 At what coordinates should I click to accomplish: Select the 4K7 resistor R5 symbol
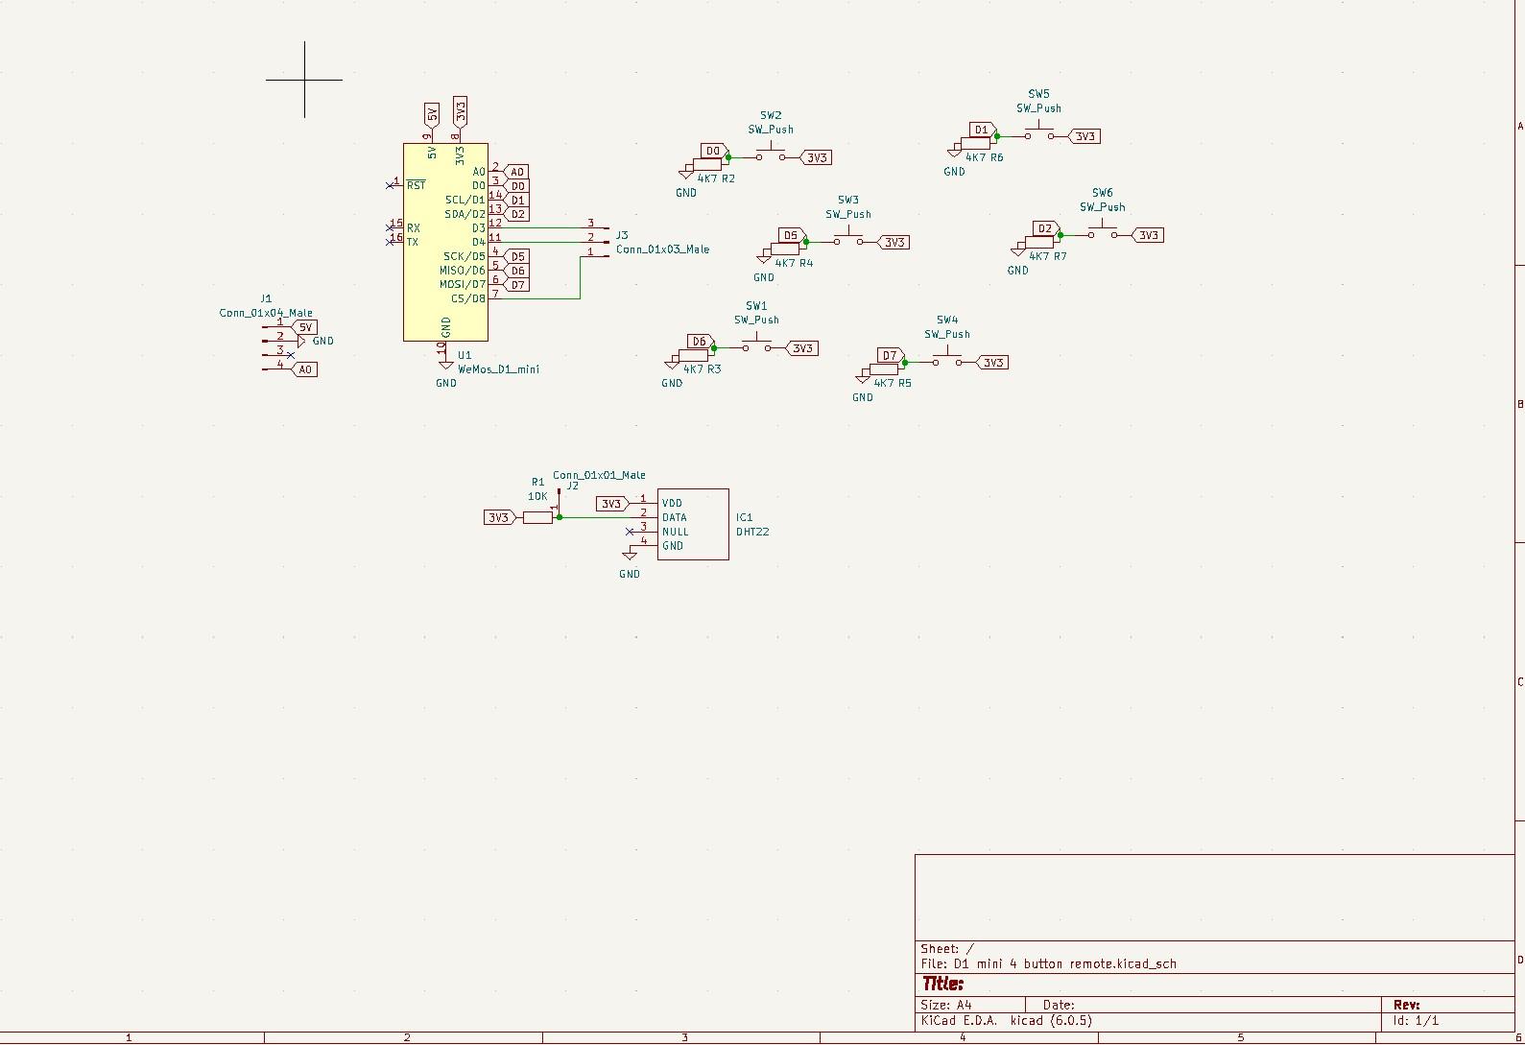click(x=884, y=370)
